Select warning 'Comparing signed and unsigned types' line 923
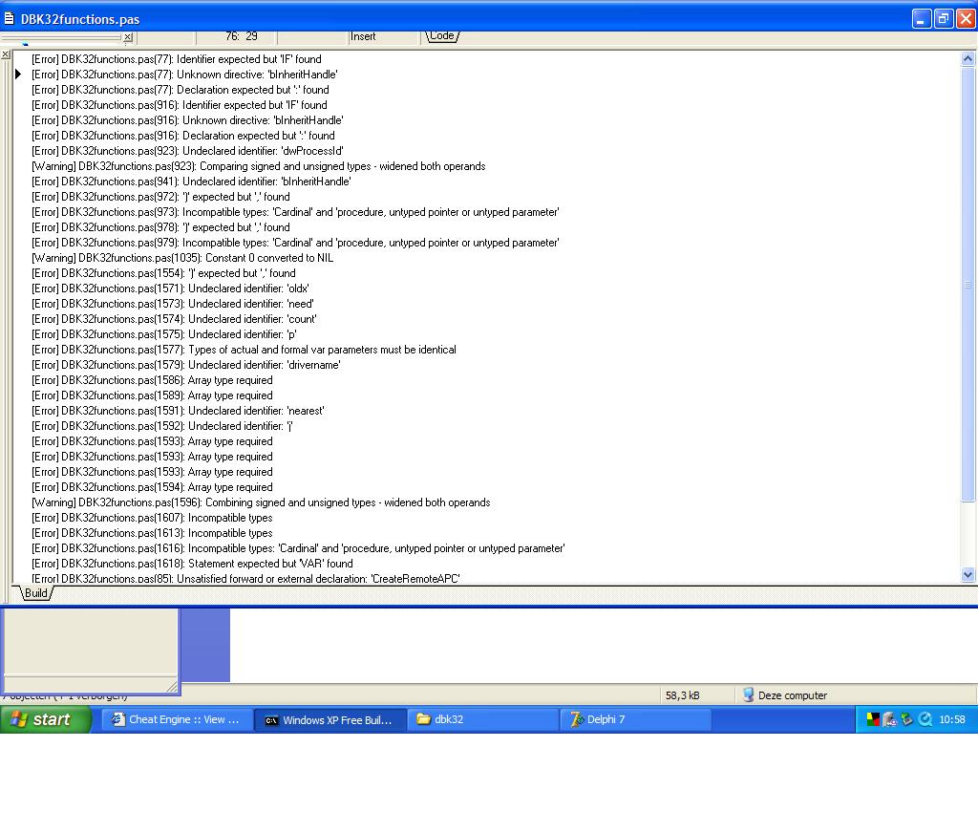Screen dimensions: 978x833 coord(258,166)
